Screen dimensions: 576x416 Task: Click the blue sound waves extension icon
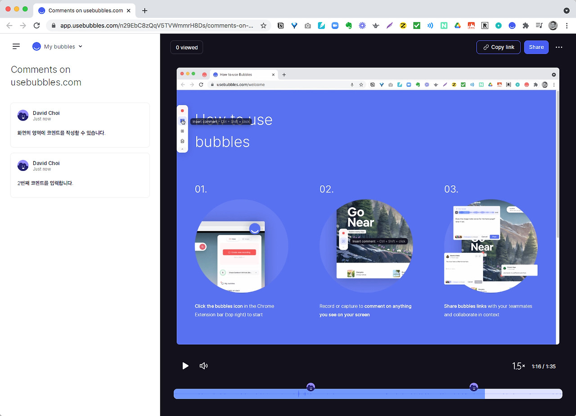(x=430, y=26)
